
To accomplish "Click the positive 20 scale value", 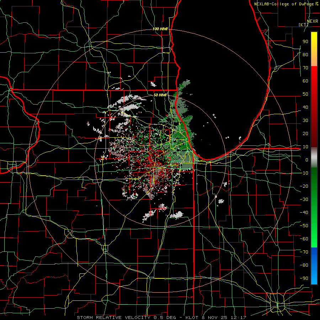I will coord(305,133).
